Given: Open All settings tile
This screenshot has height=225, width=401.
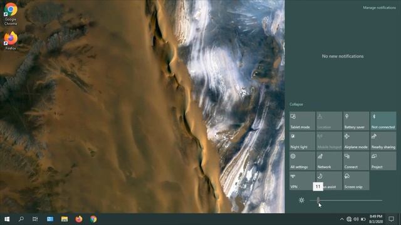Looking at the screenshot, I should 302,161.
